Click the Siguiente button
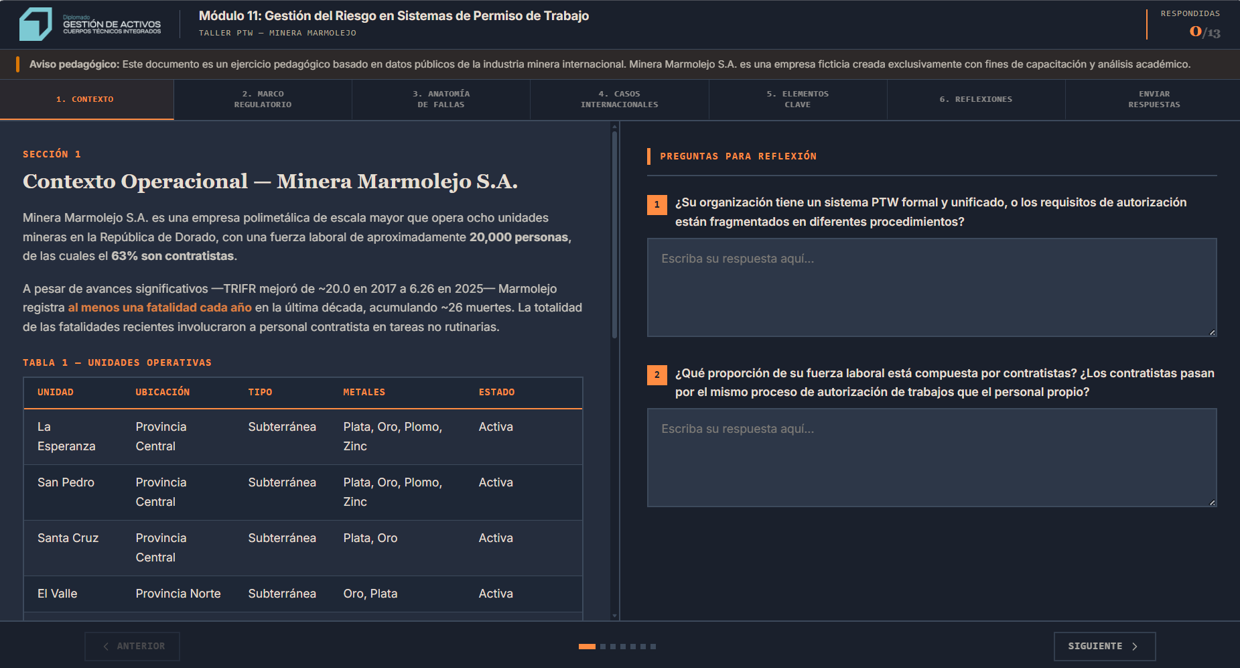 pos(1104,646)
